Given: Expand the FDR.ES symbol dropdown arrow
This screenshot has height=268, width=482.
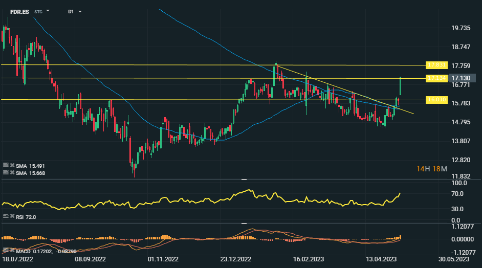Looking at the screenshot, I should (48, 11).
